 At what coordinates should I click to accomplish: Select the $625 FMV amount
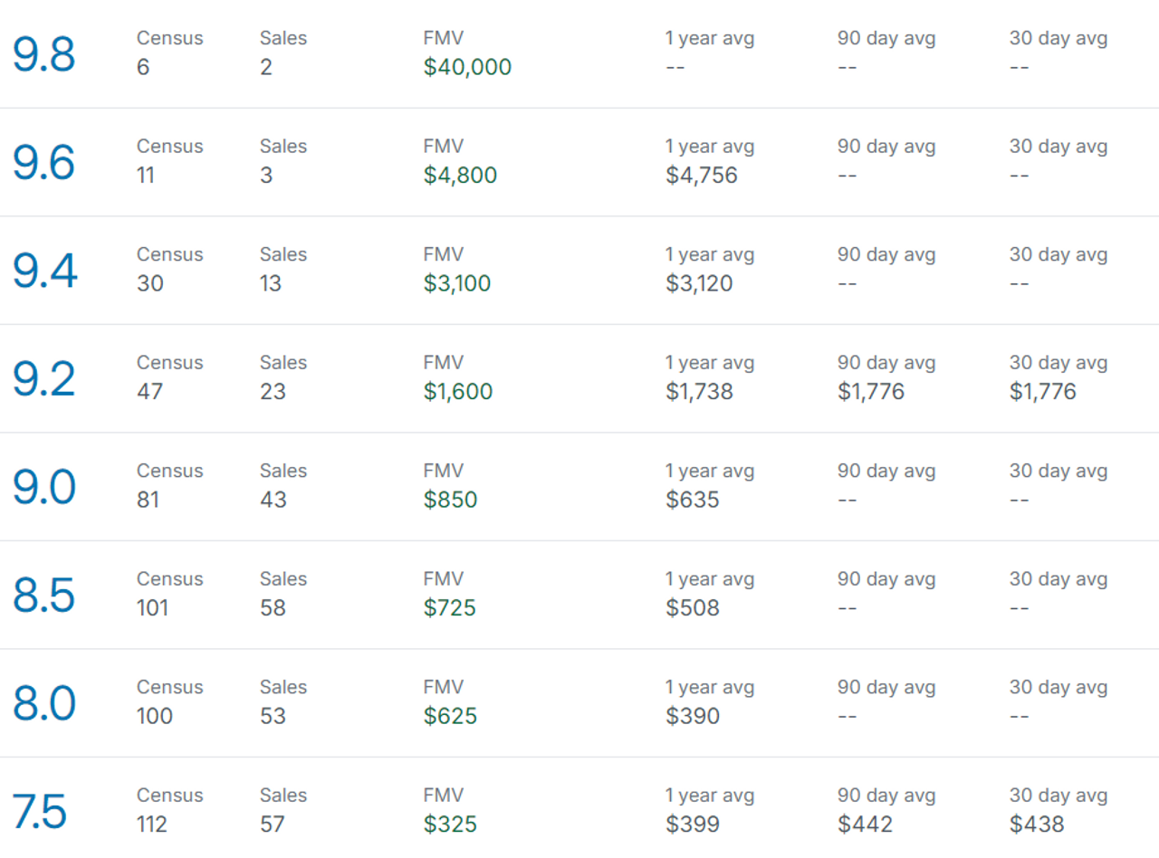tap(450, 716)
